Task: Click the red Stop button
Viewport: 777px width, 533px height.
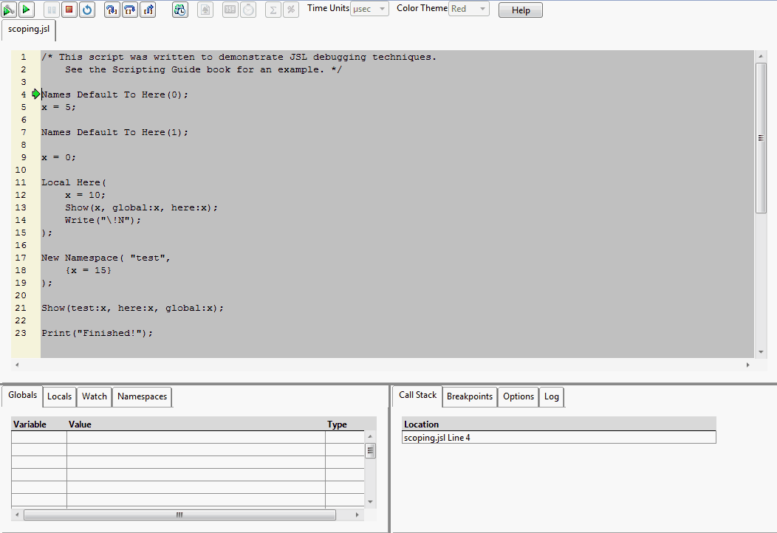Action: [69, 10]
